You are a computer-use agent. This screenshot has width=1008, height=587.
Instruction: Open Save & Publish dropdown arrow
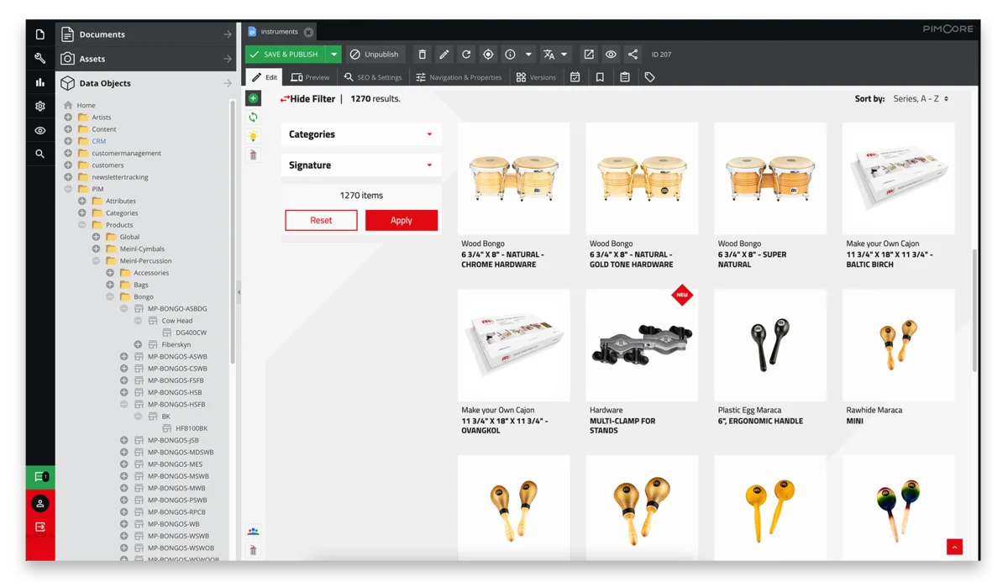(x=333, y=55)
